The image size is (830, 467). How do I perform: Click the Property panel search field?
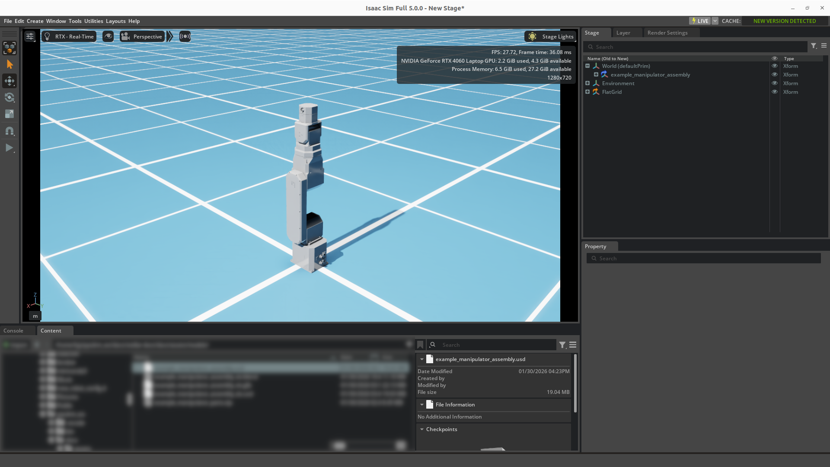(703, 258)
